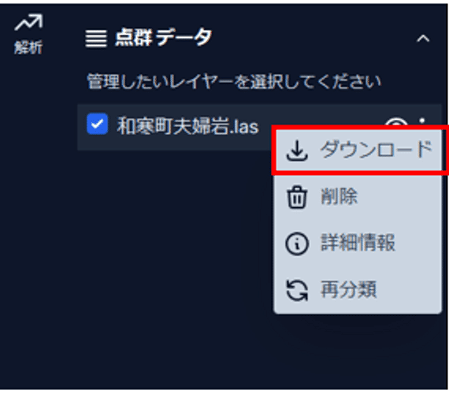
Task: Uncheck the 和寒町夫婦岩.las layer checkbox
Action: [x=98, y=124]
